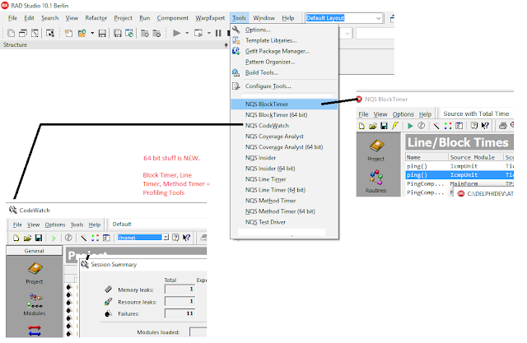527x343 pixels.
Task: Click the BlockTimer What's This help cursor icon
Action: (x=485, y=126)
